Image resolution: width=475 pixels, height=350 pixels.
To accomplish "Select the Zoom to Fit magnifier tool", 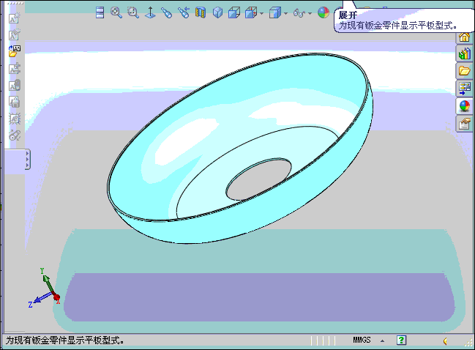I will click(116, 12).
